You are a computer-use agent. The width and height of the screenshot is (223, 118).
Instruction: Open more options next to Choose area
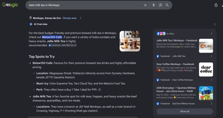pyautogui.click(x=81, y=18)
